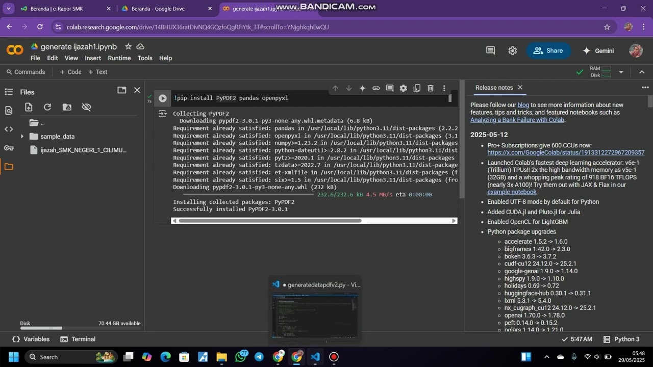Add a new Text cell

(97, 72)
